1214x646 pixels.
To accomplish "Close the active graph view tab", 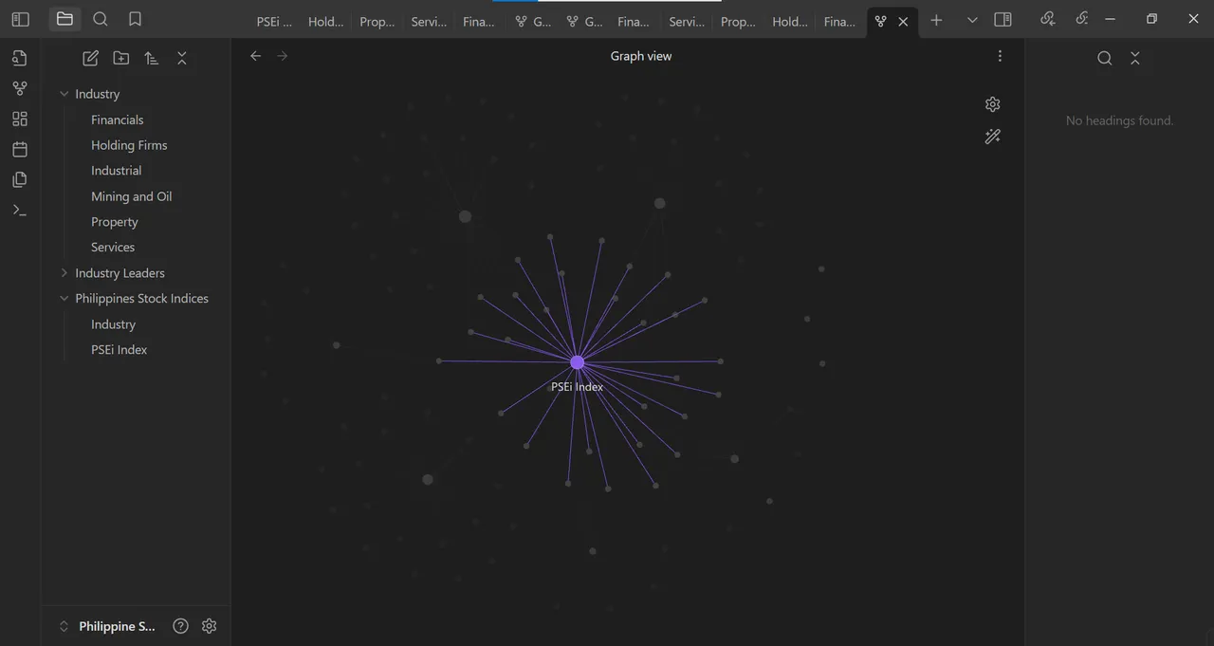I will [x=903, y=21].
